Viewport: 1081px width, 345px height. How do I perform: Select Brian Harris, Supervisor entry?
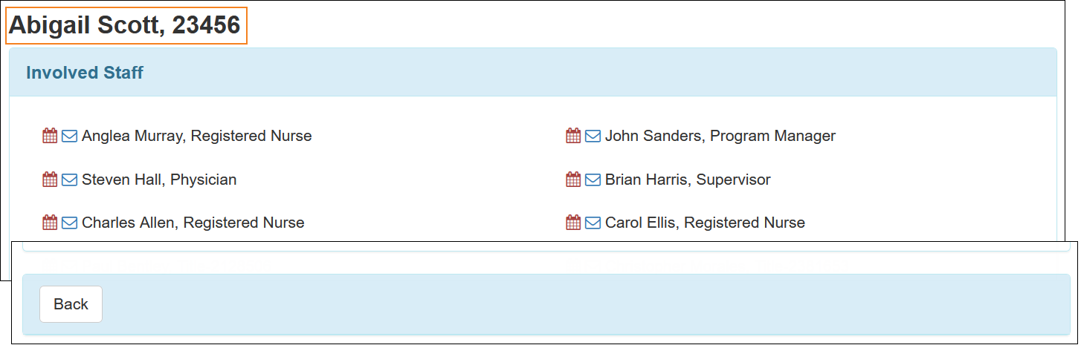(688, 180)
